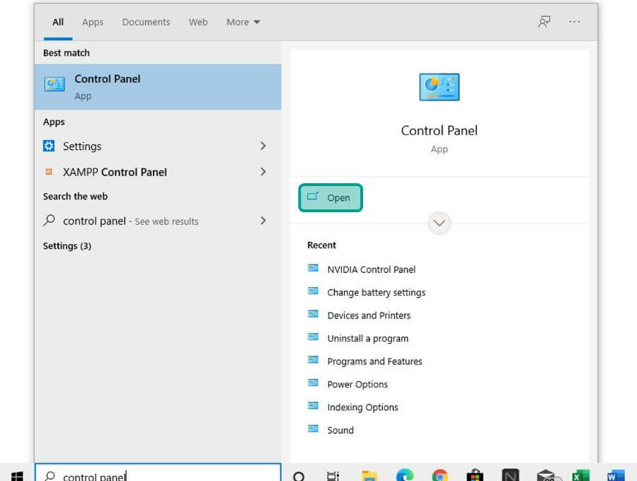The height and width of the screenshot is (481, 637).
Task: Open Change battery settings from Recent
Action: (377, 293)
